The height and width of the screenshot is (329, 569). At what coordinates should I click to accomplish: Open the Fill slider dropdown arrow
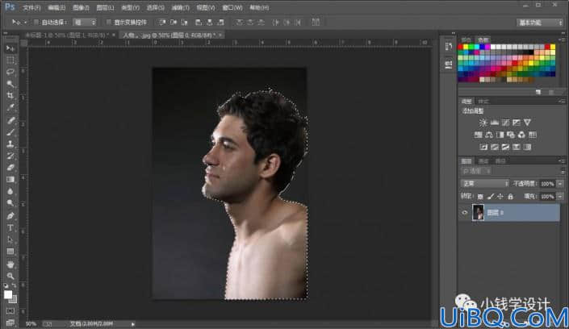coord(560,197)
